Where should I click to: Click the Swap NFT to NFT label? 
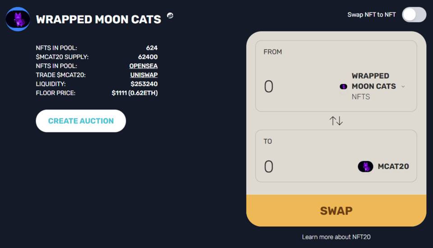tap(371, 15)
